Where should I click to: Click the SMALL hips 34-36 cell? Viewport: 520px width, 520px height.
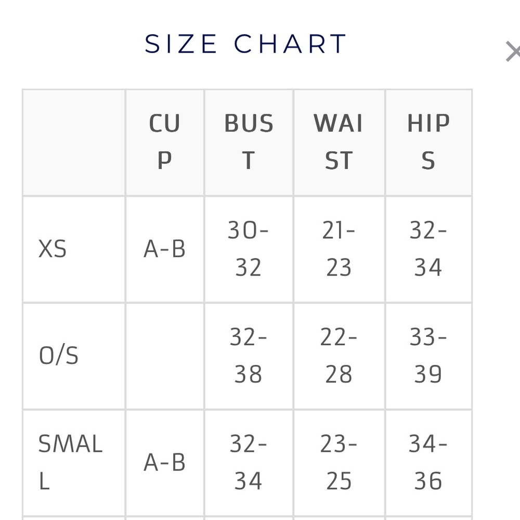click(x=428, y=462)
